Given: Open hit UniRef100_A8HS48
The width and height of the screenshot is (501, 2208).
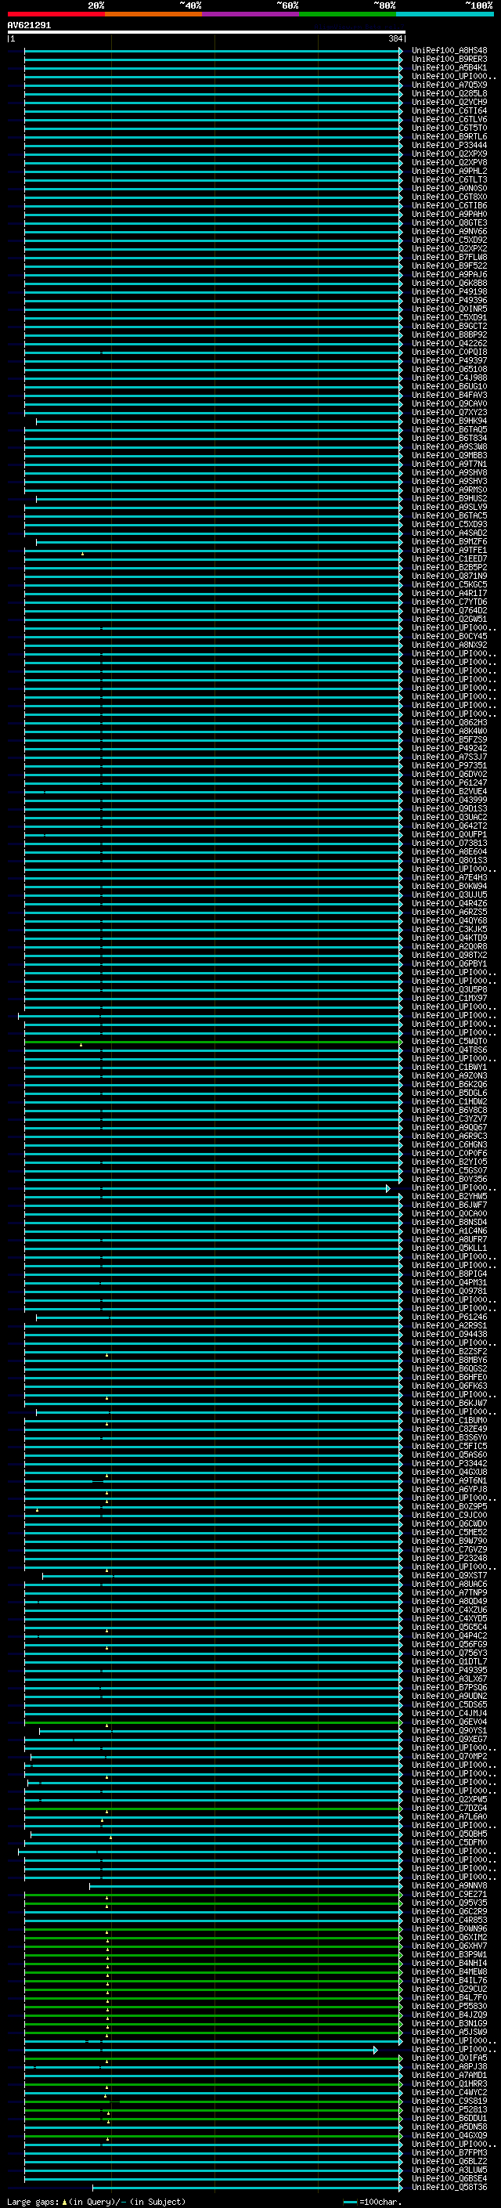Looking at the screenshot, I should coord(449,51).
